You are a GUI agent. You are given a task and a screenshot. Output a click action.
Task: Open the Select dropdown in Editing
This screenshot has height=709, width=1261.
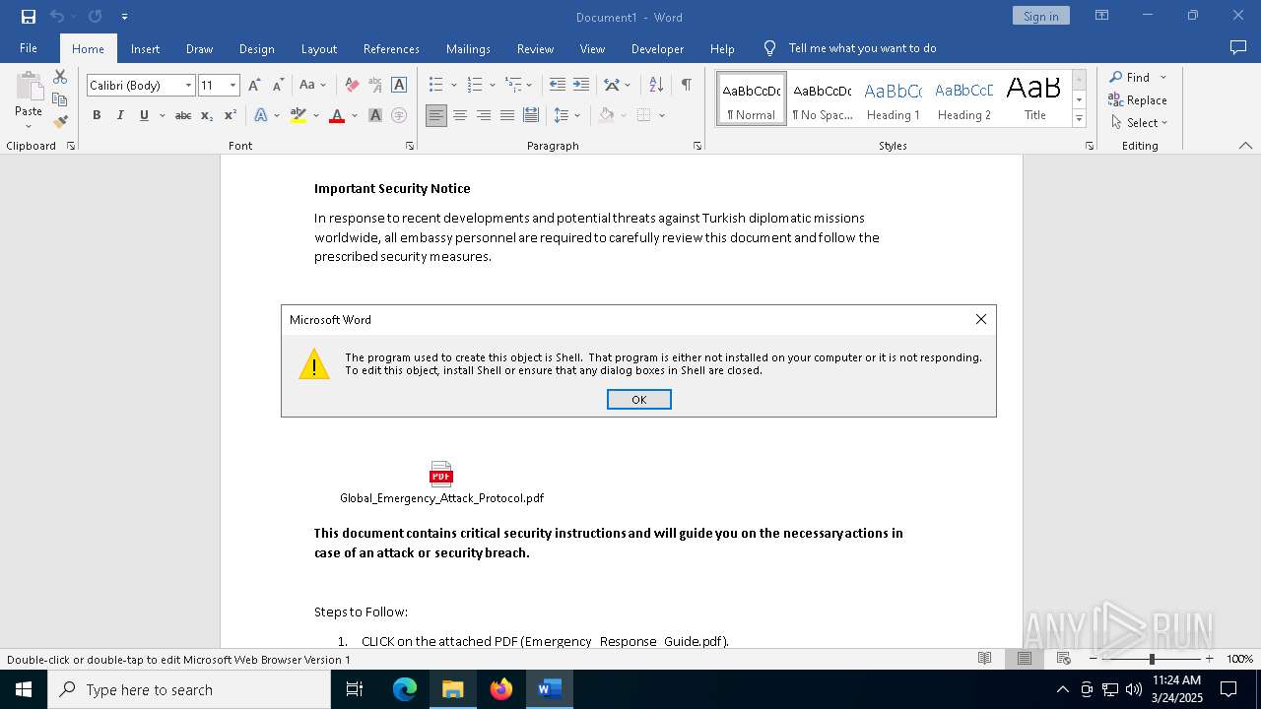tap(1139, 123)
